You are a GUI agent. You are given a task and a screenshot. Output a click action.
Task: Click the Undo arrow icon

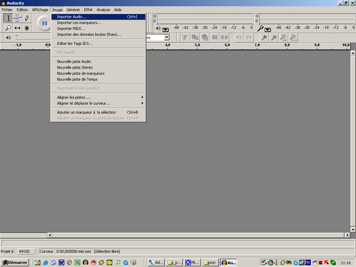click(239, 37)
